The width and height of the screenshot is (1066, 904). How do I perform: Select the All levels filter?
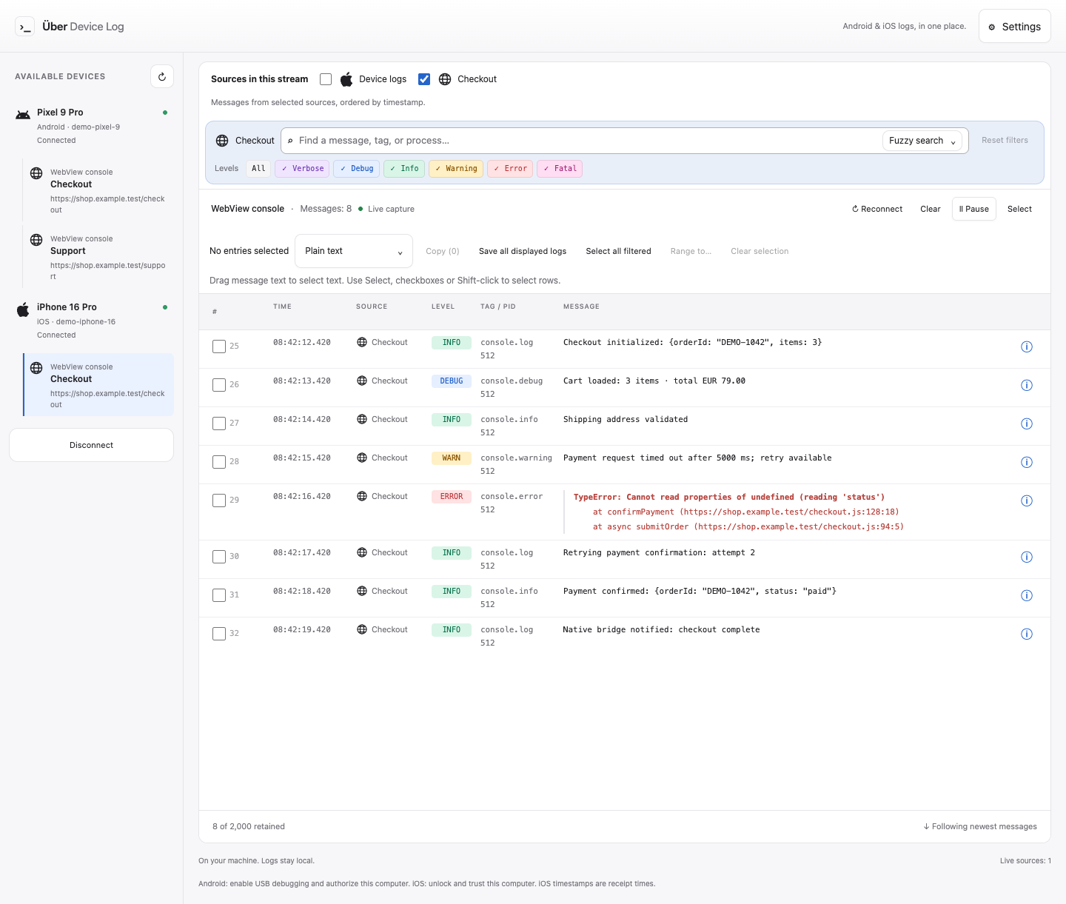(258, 169)
